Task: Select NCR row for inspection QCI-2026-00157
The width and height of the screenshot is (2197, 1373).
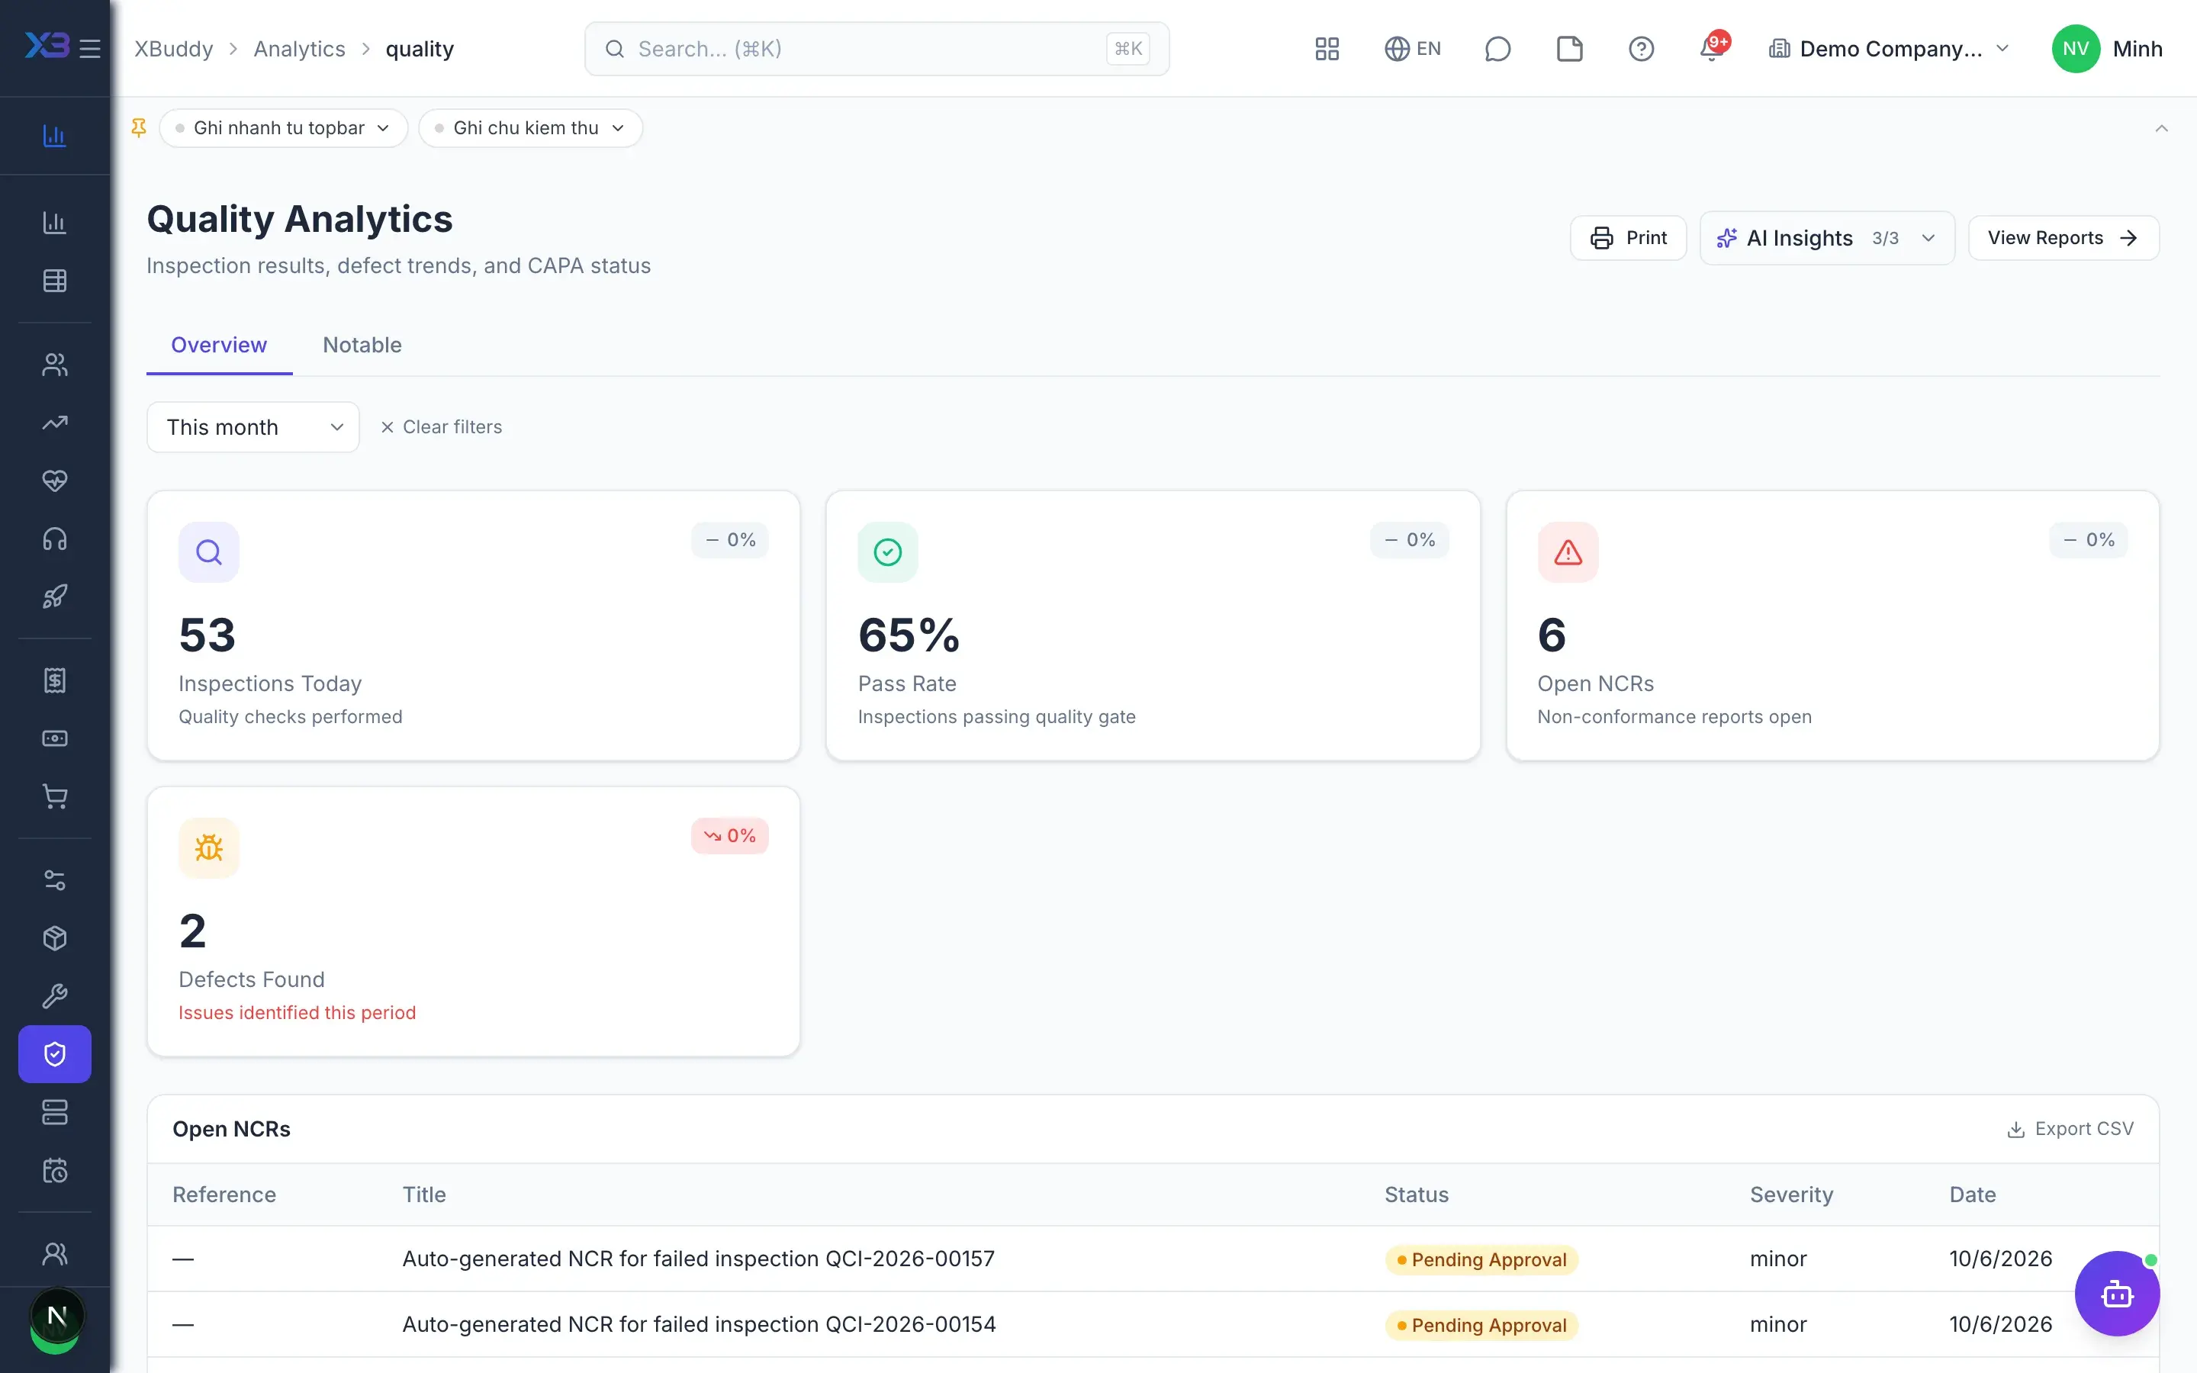Action: tap(1153, 1259)
